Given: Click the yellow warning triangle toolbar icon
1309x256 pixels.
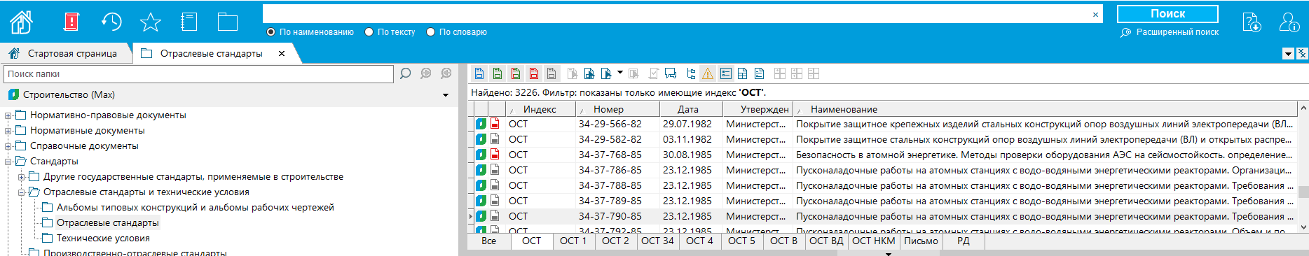Looking at the screenshot, I should (708, 73).
